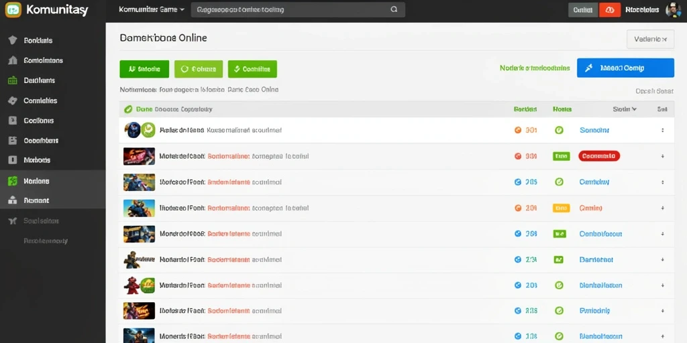Click the Komunitasy logo icon

pos(13,10)
